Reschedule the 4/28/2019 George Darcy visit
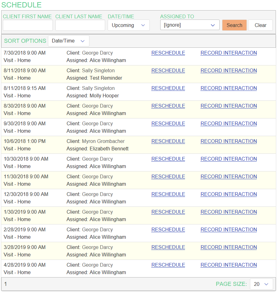 (168, 265)
